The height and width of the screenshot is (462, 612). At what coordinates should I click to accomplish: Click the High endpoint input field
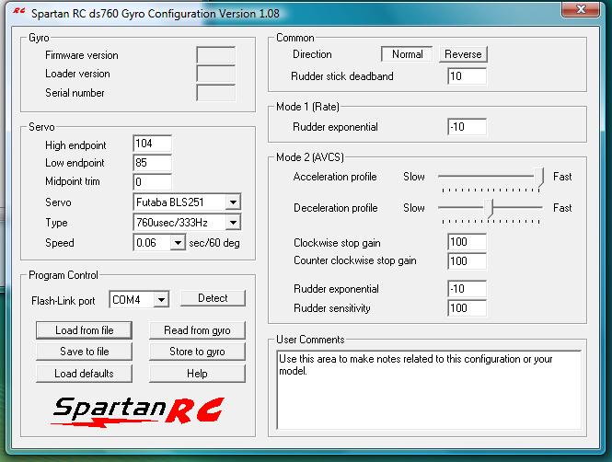tap(152, 144)
